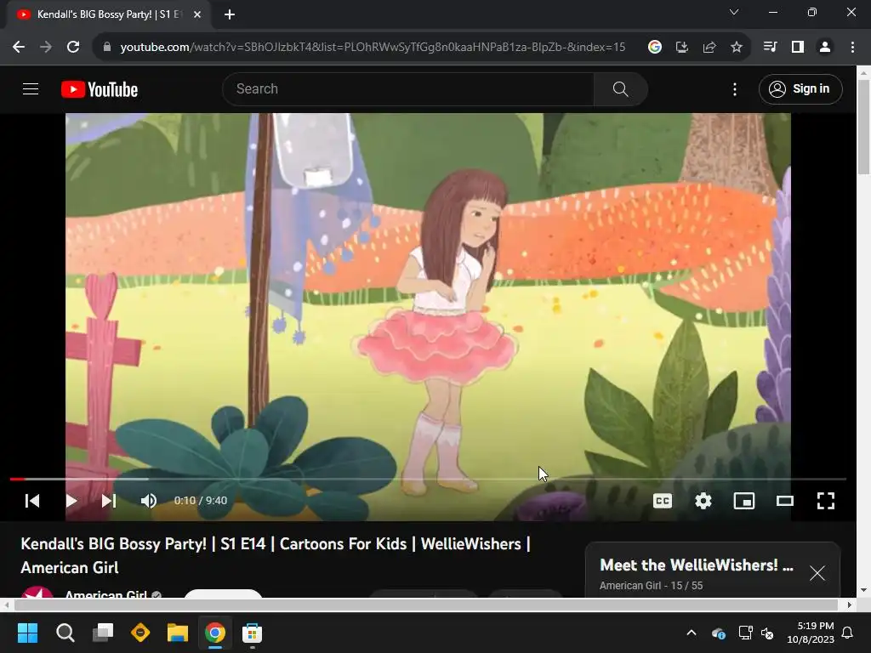View site information lock icon
The height and width of the screenshot is (653, 871).
(x=107, y=48)
